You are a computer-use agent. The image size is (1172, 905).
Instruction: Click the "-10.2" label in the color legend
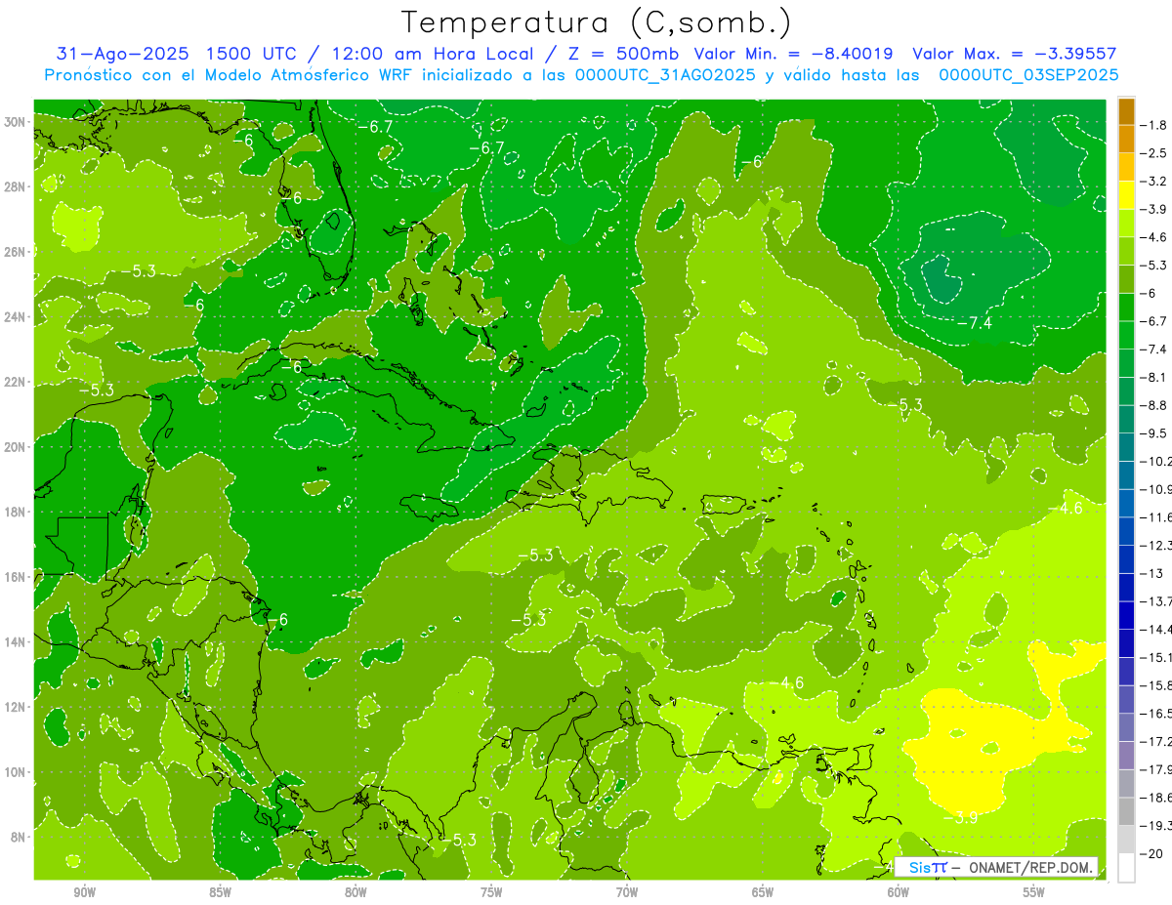tap(1156, 462)
